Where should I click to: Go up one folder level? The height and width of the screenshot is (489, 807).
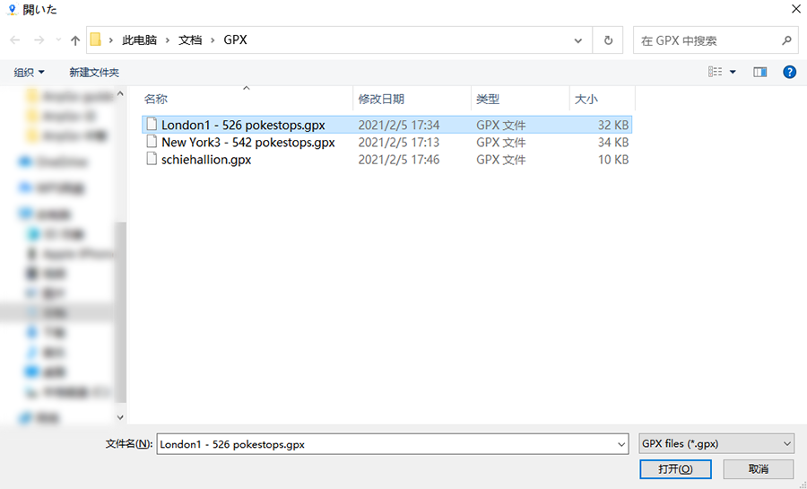(75, 40)
